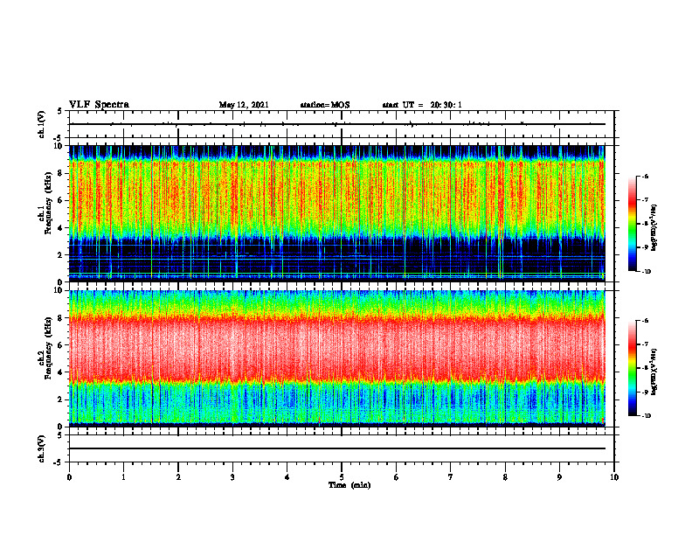
Task: Click the upper ch.1 color scale bar
Action: pyautogui.click(x=632, y=224)
